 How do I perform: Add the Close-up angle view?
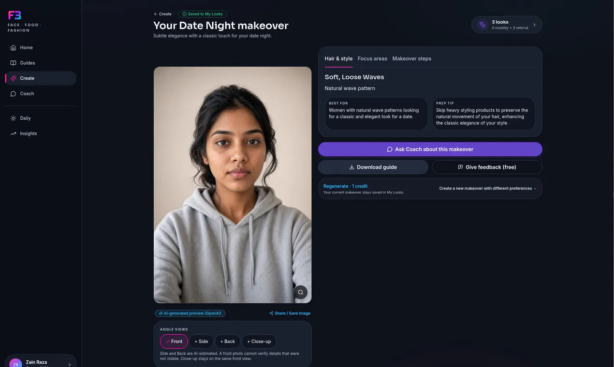[x=259, y=341]
